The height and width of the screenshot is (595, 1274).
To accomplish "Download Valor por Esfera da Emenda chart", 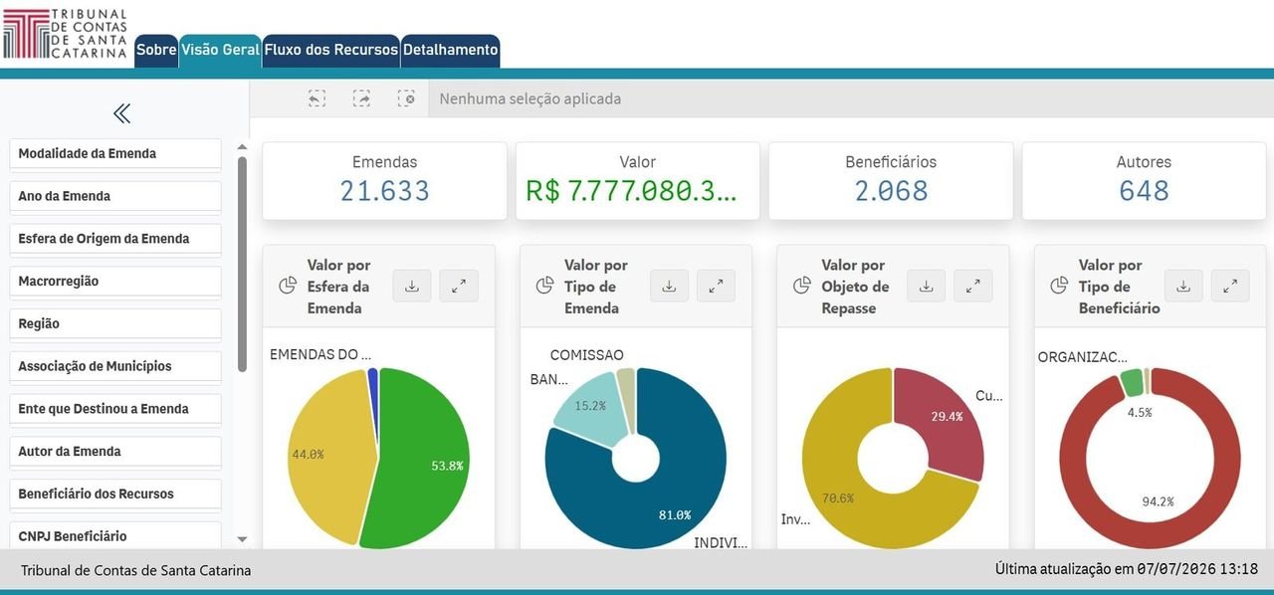I will [412, 286].
